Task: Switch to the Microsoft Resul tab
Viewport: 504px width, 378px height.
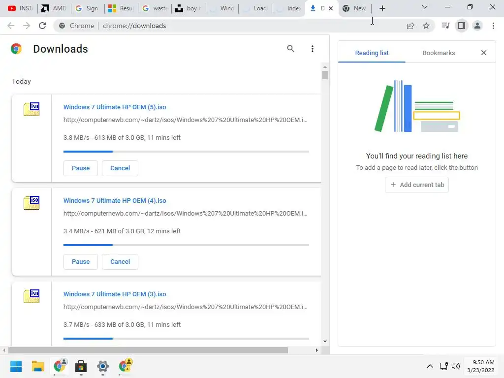Action: [121, 8]
